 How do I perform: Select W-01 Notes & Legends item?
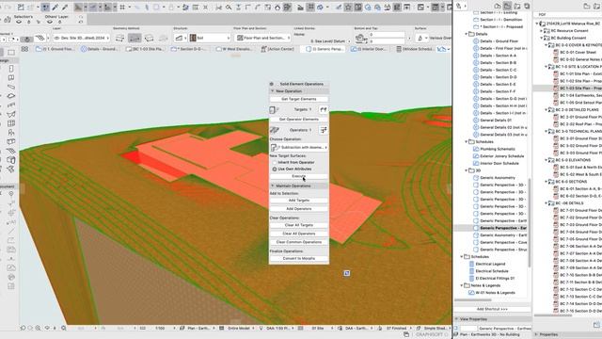(x=496, y=293)
